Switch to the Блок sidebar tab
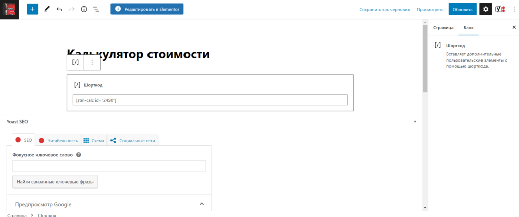 tap(469, 28)
